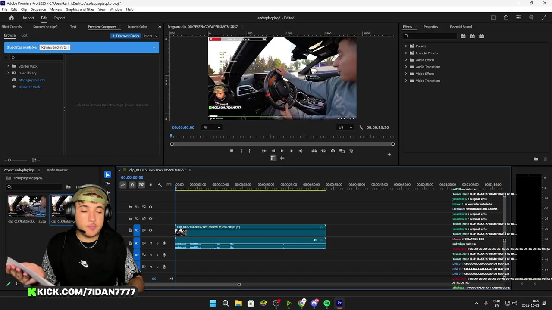Go to Out point in Program Monitor
This screenshot has width=552, height=310.
click(x=301, y=151)
